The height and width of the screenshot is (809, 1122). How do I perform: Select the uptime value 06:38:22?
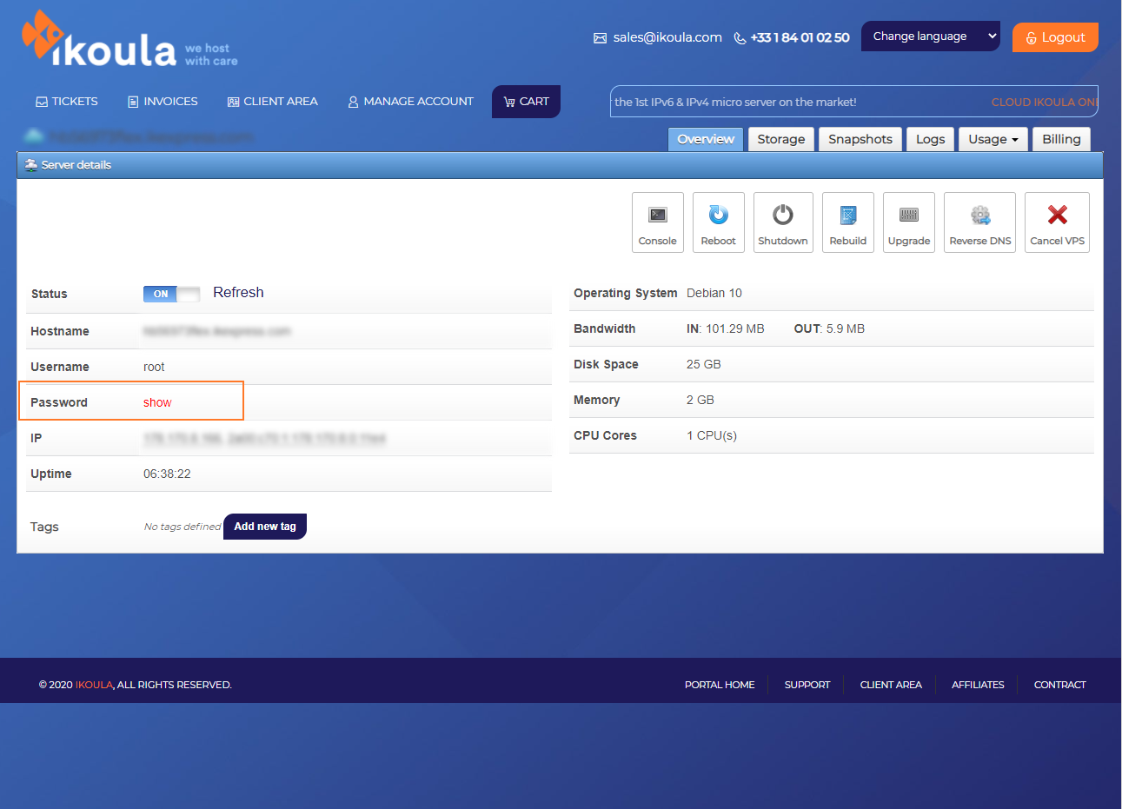pos(167,474)
